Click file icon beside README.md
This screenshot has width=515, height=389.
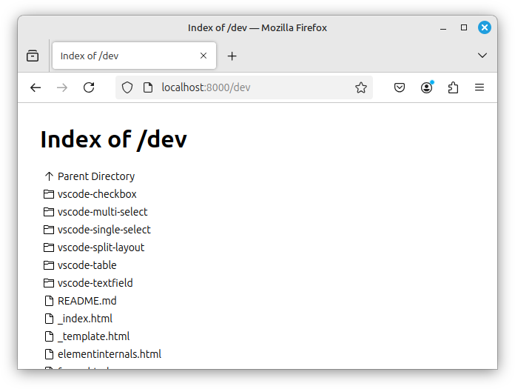coord(49,301)
